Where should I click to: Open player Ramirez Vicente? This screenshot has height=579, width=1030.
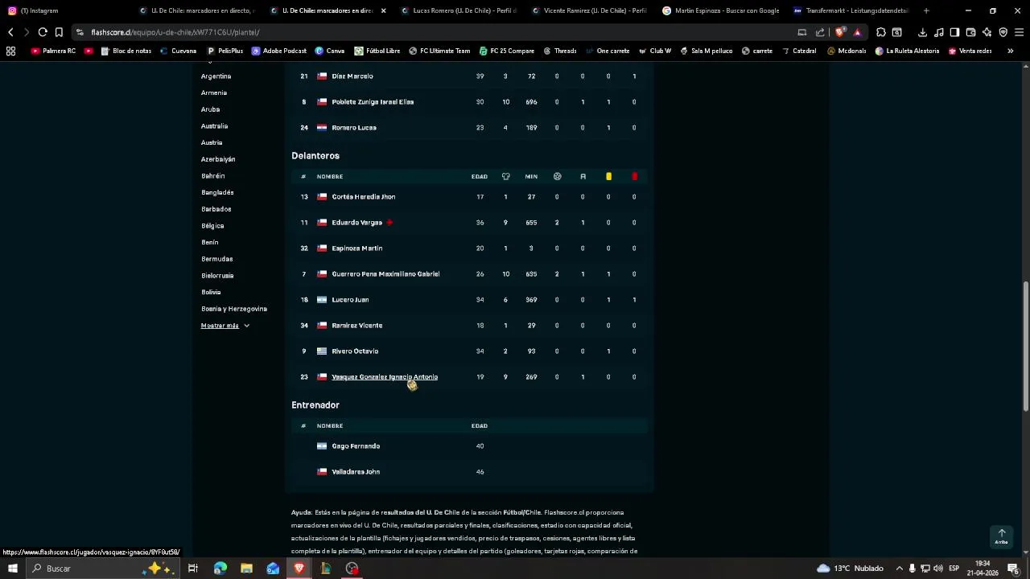tap(356, 326)
